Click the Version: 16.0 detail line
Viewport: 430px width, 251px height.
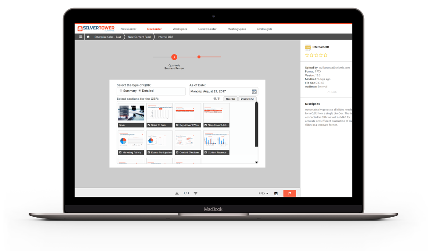coord(312,75)
